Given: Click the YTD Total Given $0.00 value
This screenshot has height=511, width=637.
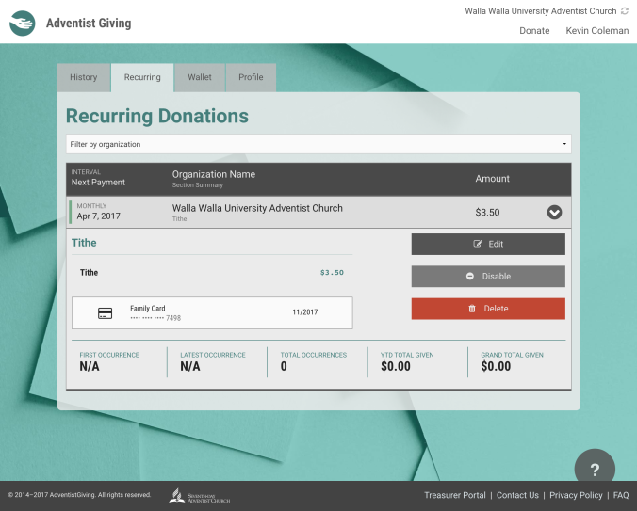Looking at the screenshot, I should [396, 367].
